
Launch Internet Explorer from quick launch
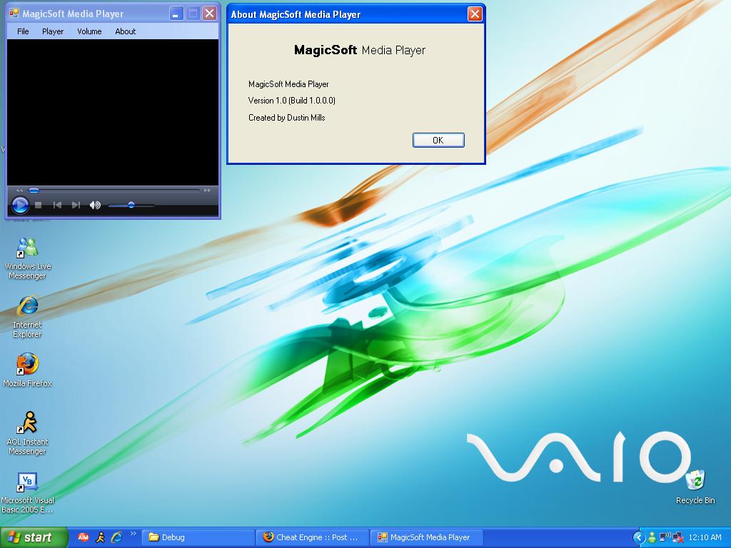[x=116, y=537]
